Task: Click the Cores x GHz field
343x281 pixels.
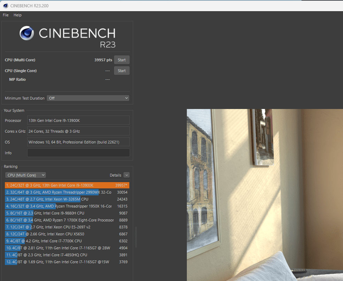Action: tap(78, 131)
